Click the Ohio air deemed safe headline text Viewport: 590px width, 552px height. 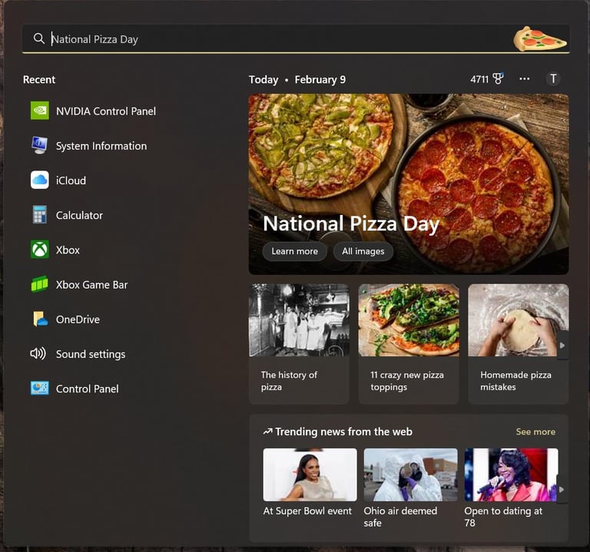[400, 517]
